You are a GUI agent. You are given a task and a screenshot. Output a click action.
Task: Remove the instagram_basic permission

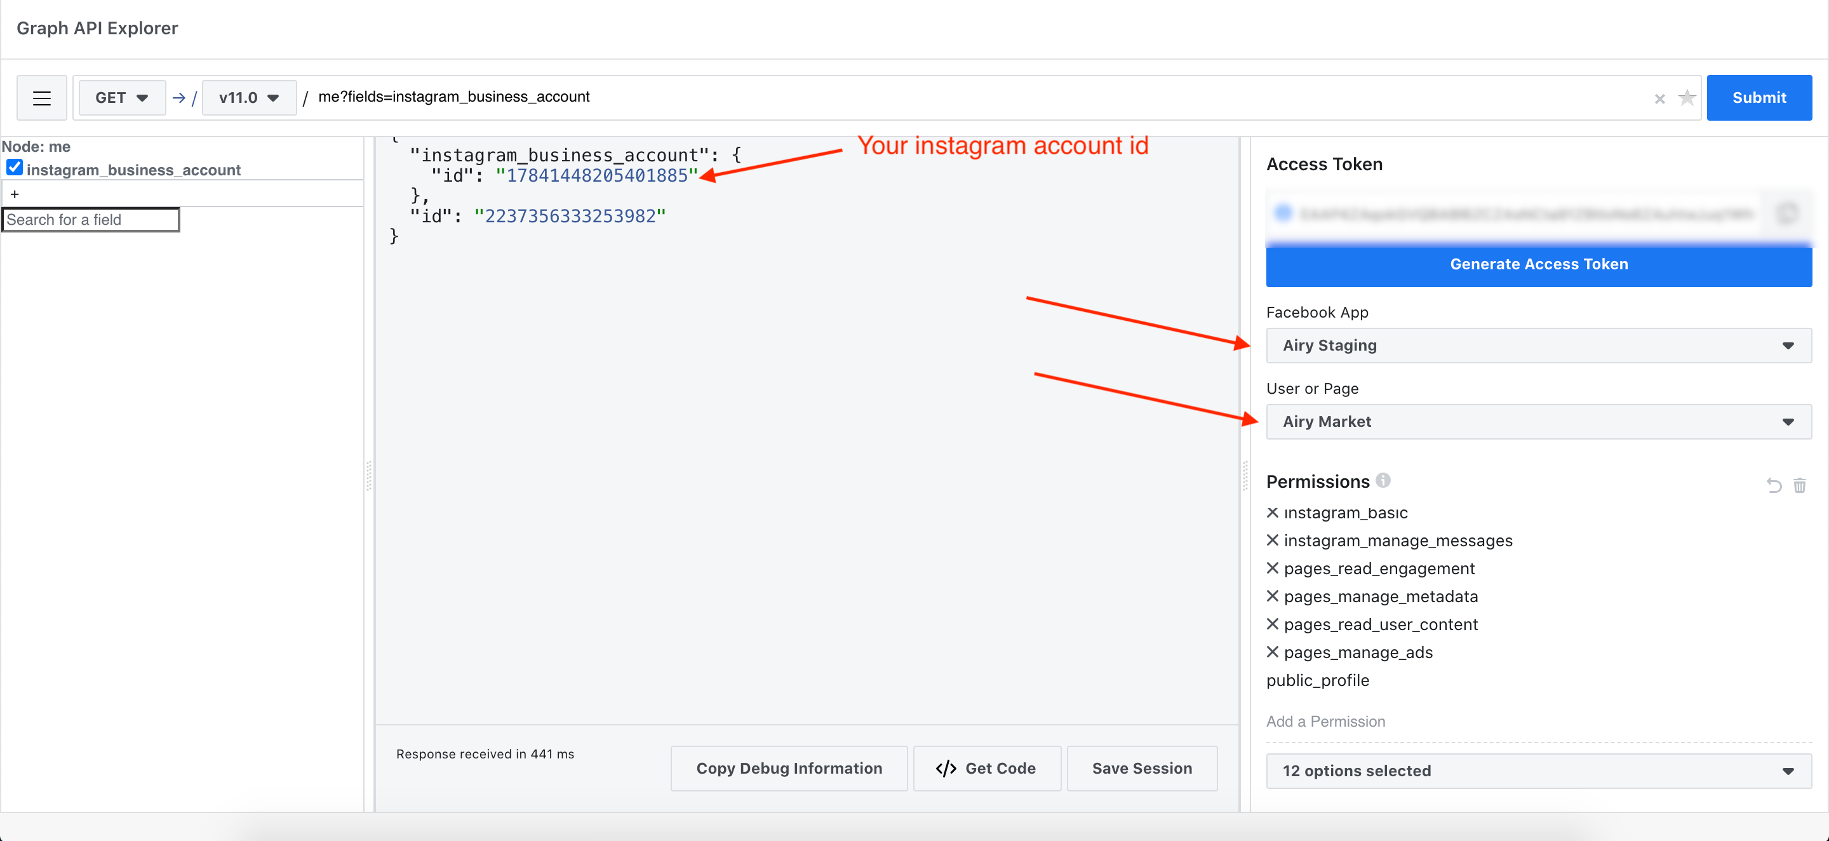[1272, 512]
